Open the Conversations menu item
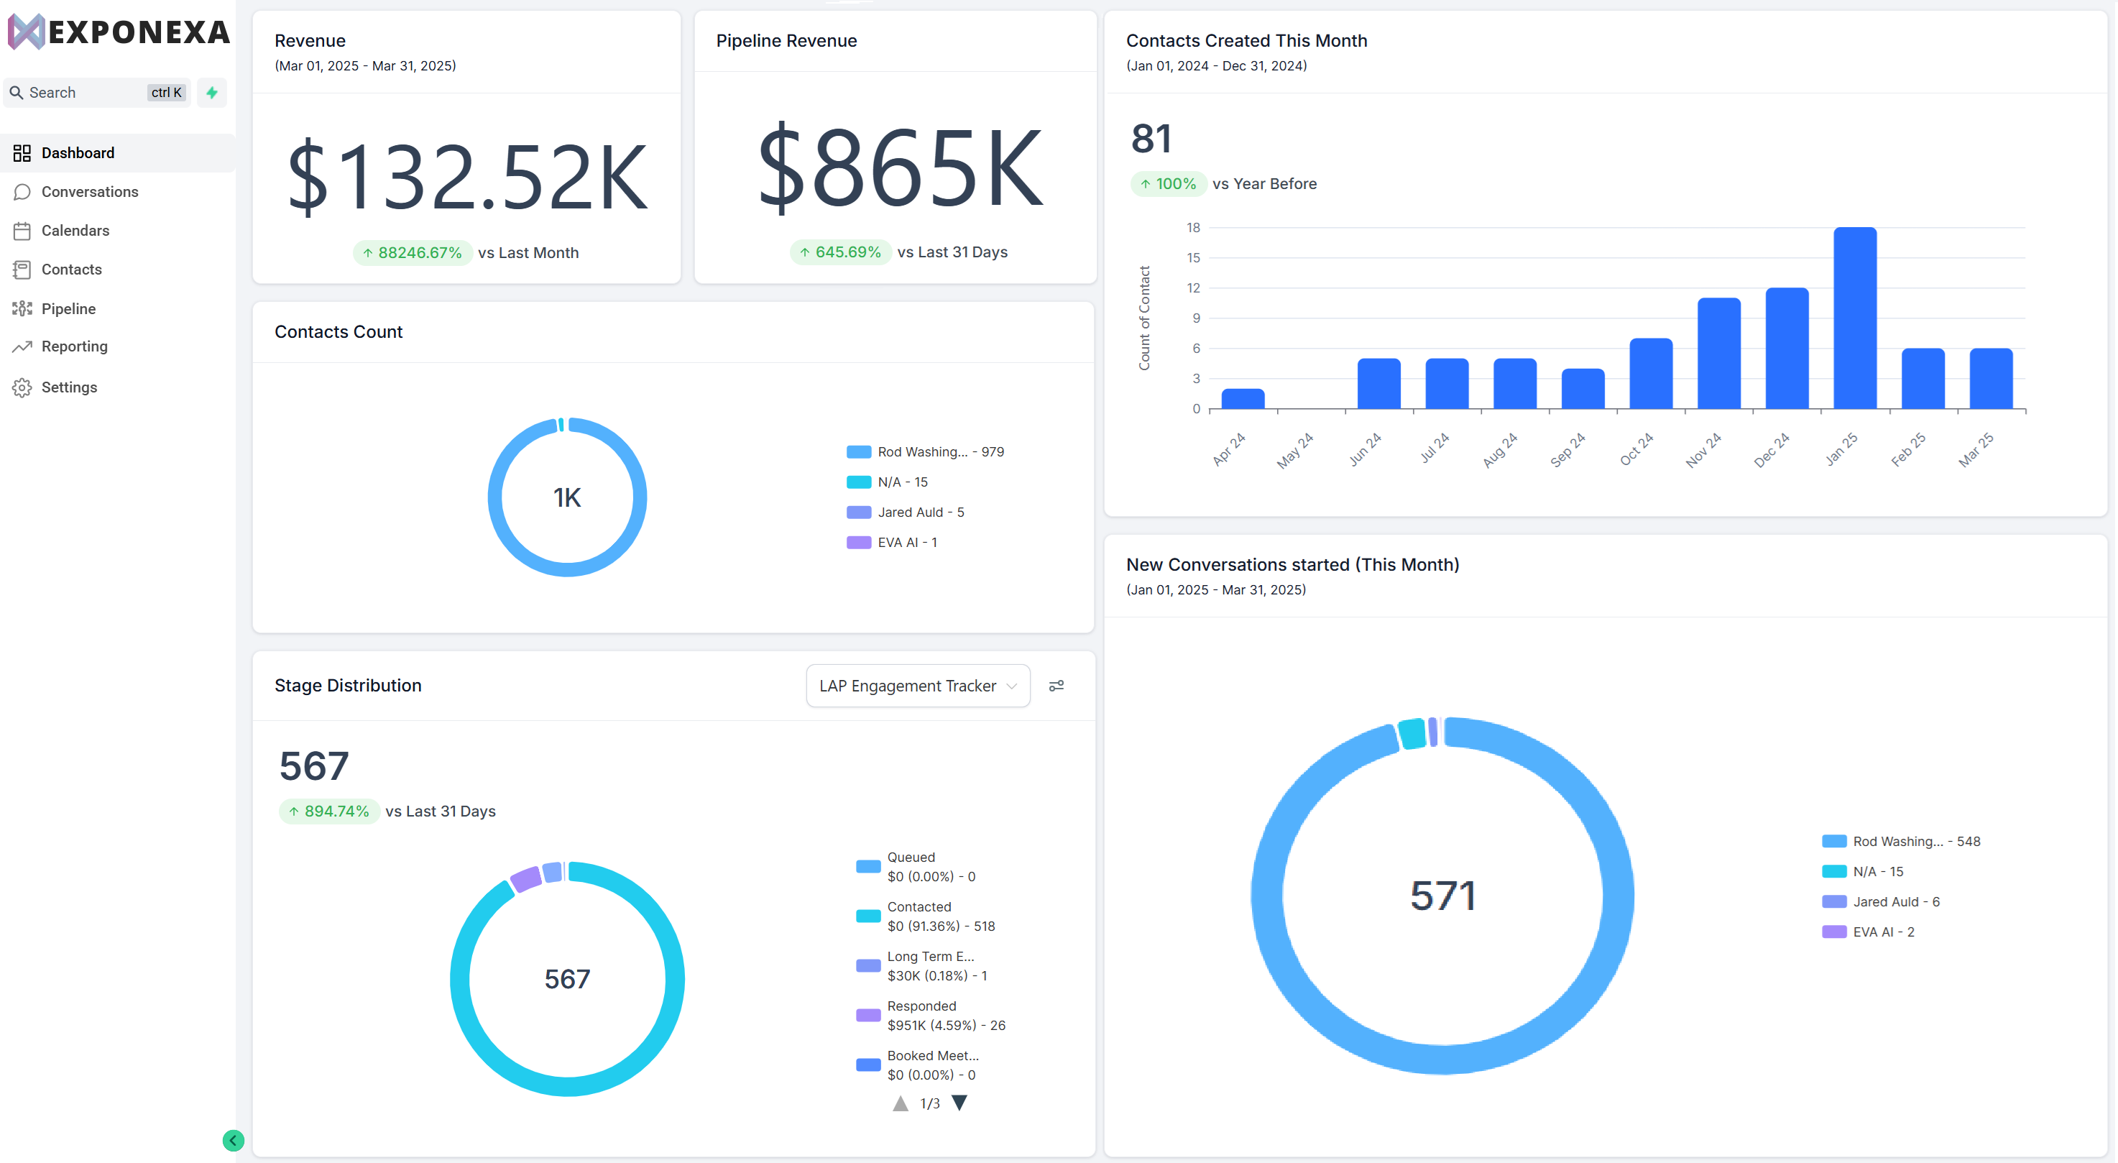Image resolution: width=2118 pixels, height=1163 pixels. point(90,192)
